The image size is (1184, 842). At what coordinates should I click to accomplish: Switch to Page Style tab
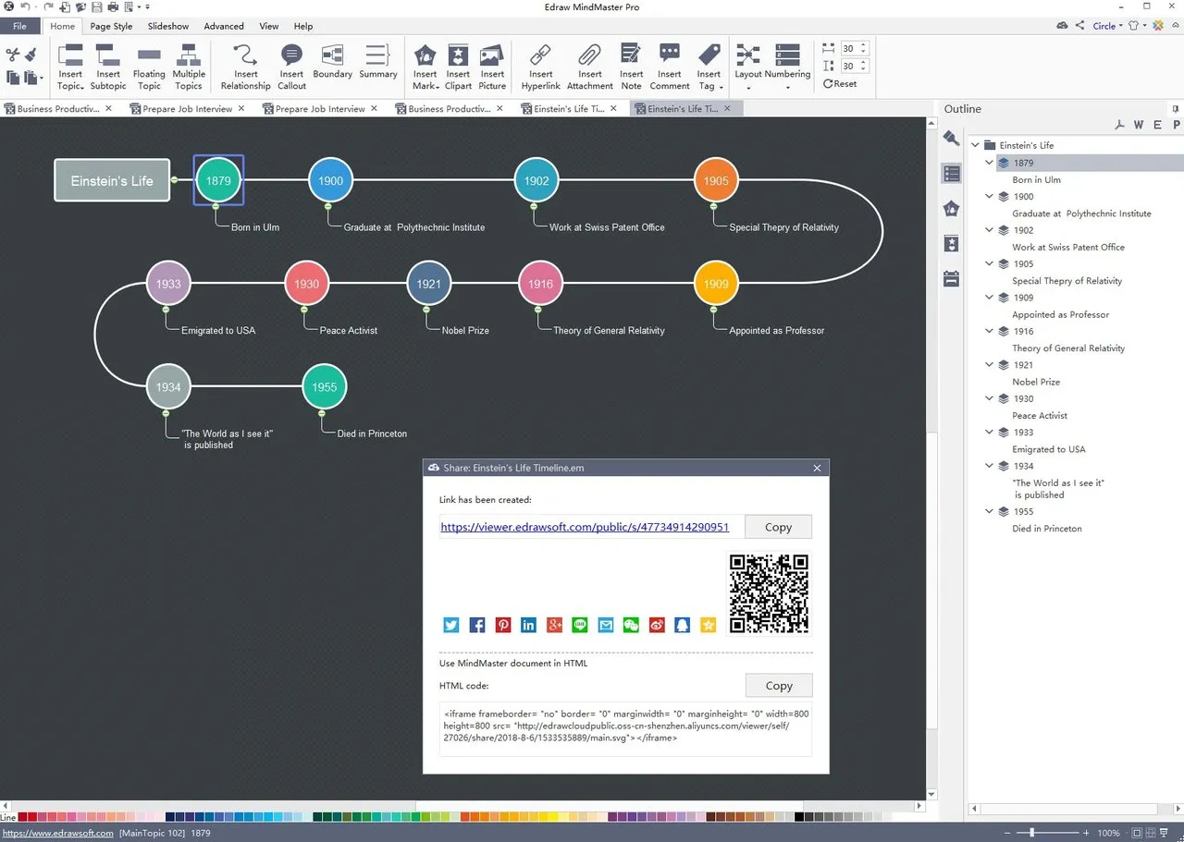point(111,26)
